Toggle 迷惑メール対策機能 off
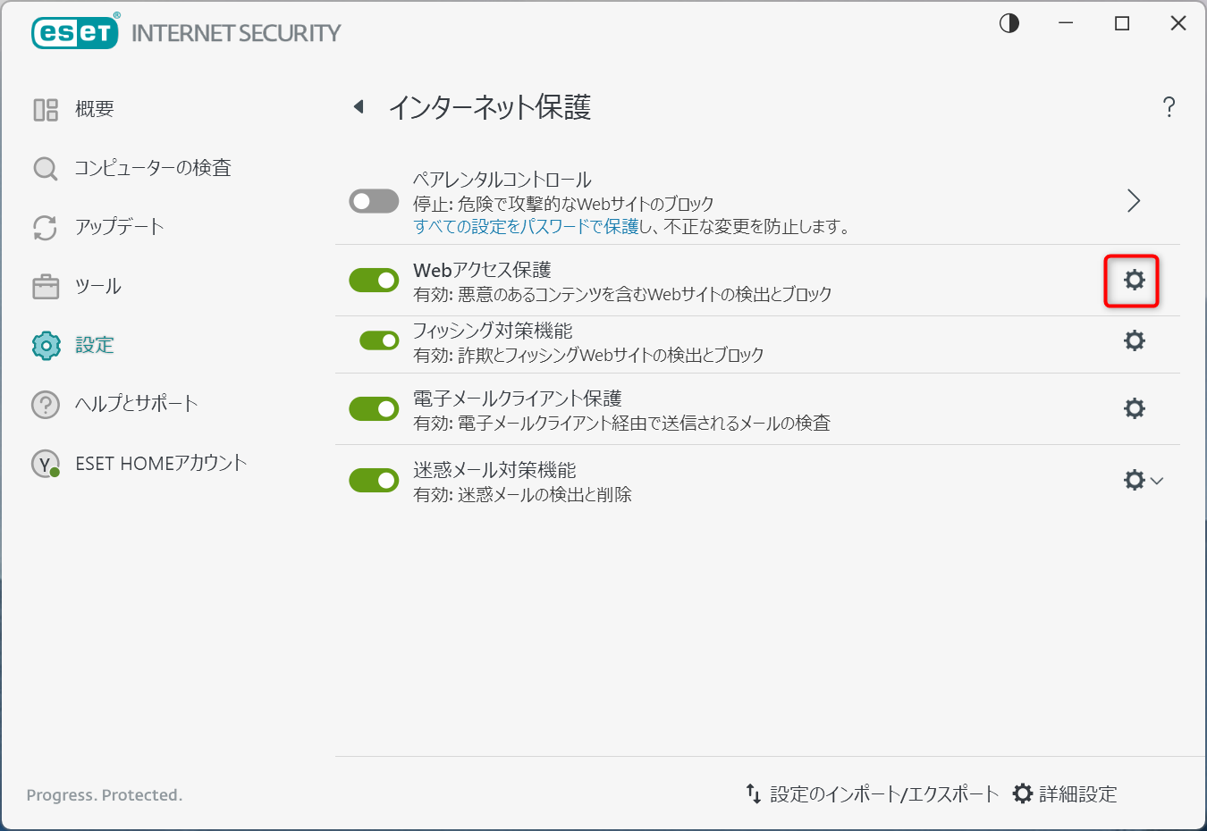1207x831 pixels. [374, 480]
